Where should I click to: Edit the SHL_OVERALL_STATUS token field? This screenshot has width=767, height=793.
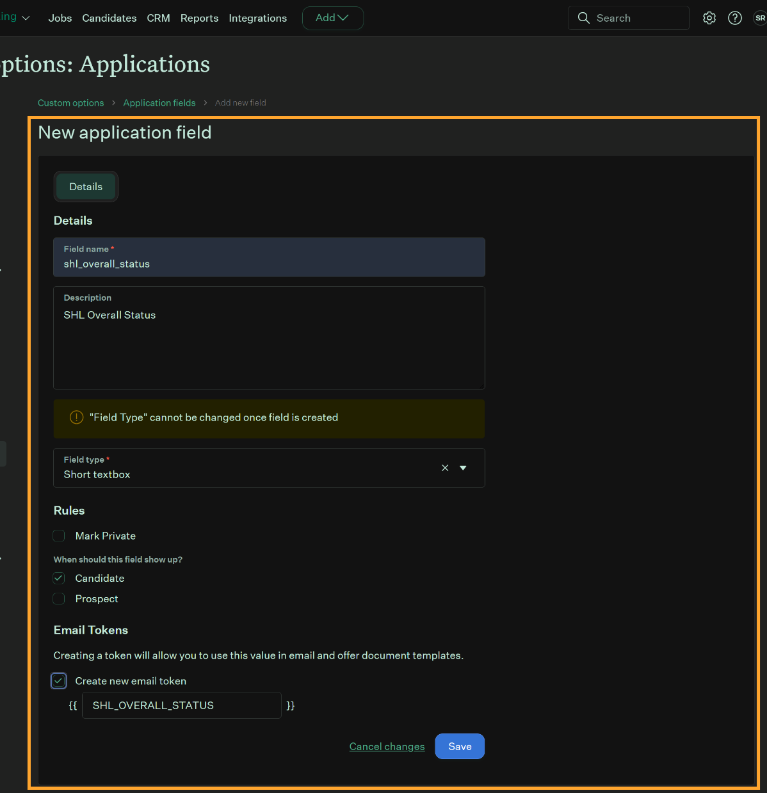click(182, 705)
